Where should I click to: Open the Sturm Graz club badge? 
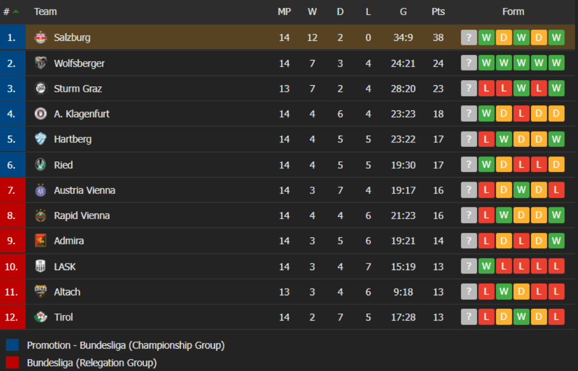[x=40, y=89]
